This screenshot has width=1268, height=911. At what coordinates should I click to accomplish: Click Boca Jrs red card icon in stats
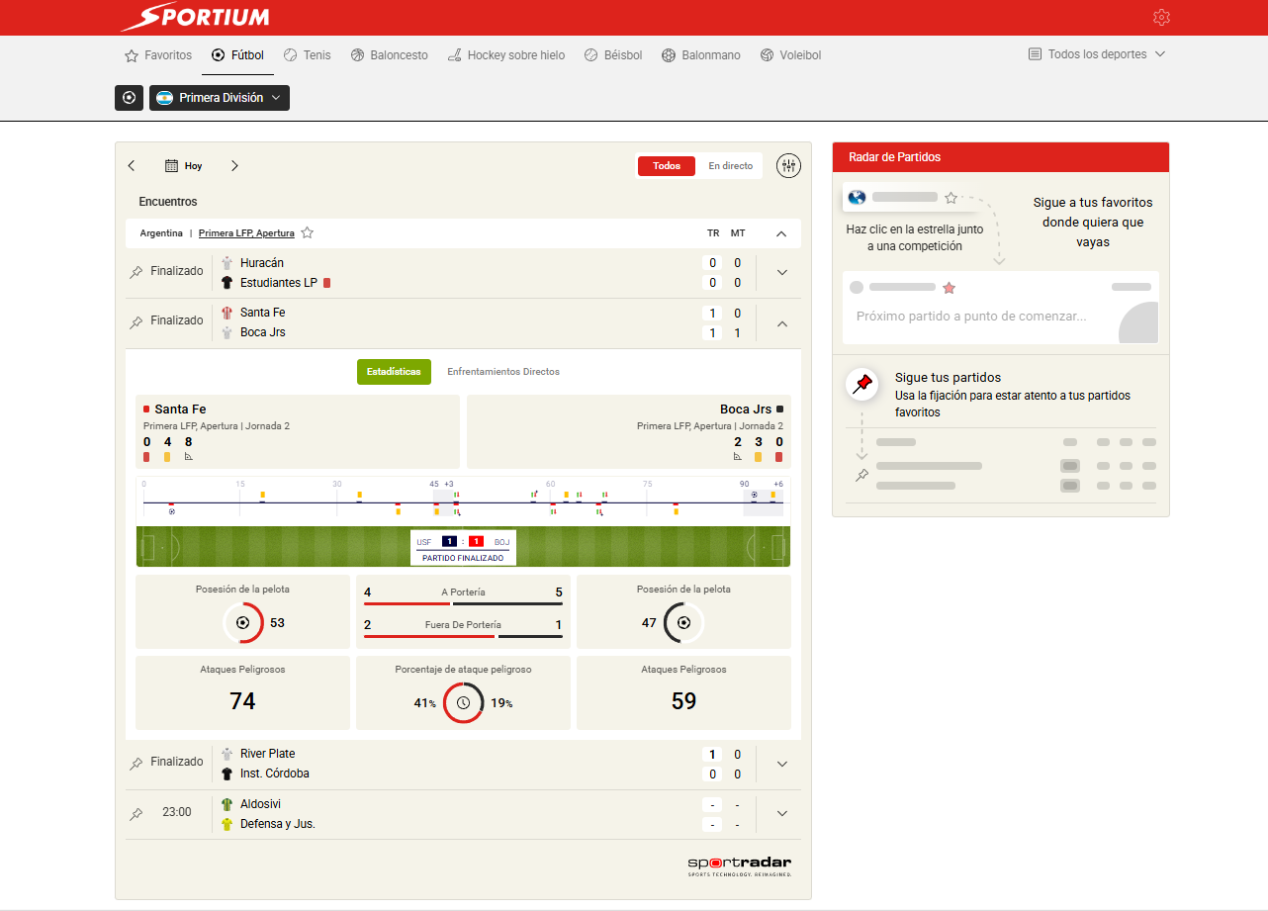(x=778, y=457)
